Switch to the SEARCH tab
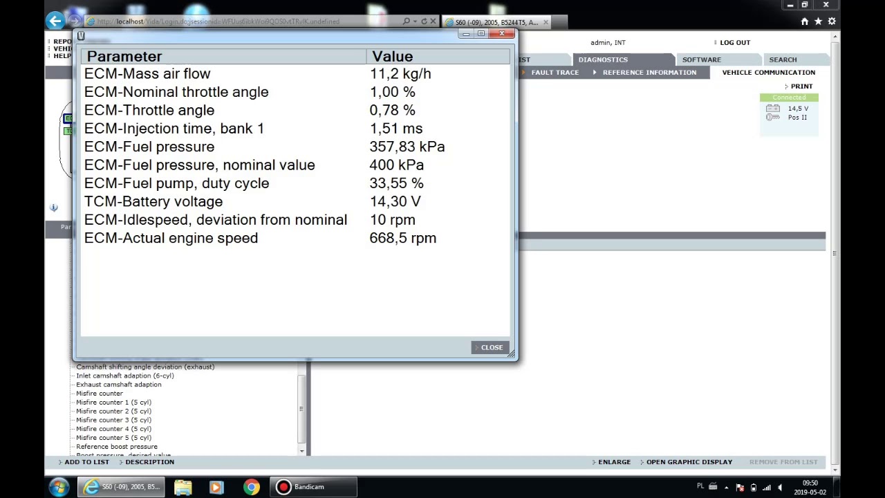The height and width of the screenshot is (498, 885). pos(783,59)
